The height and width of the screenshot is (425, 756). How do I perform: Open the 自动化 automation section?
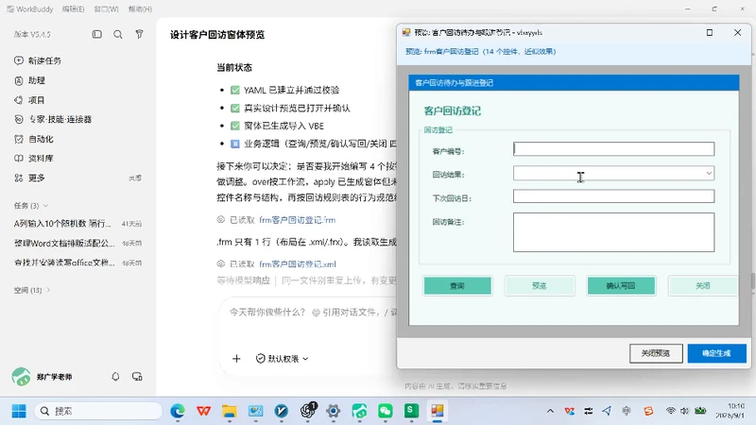point(34,139)
